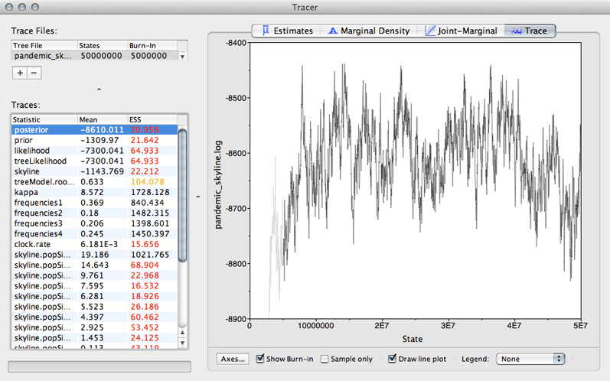The width and height of the screenshot is (610, 381).
Task: Remove trace file with the minus button
Action: (34, 73)
